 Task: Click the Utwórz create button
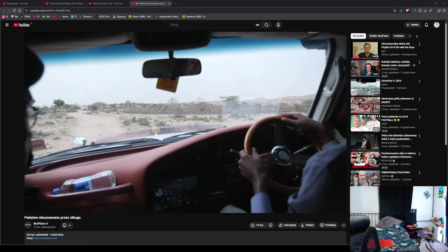point(412,25)
